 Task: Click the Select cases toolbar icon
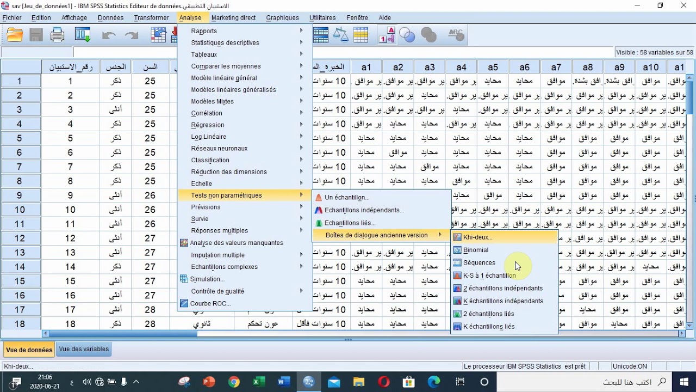tap(361, 35)
